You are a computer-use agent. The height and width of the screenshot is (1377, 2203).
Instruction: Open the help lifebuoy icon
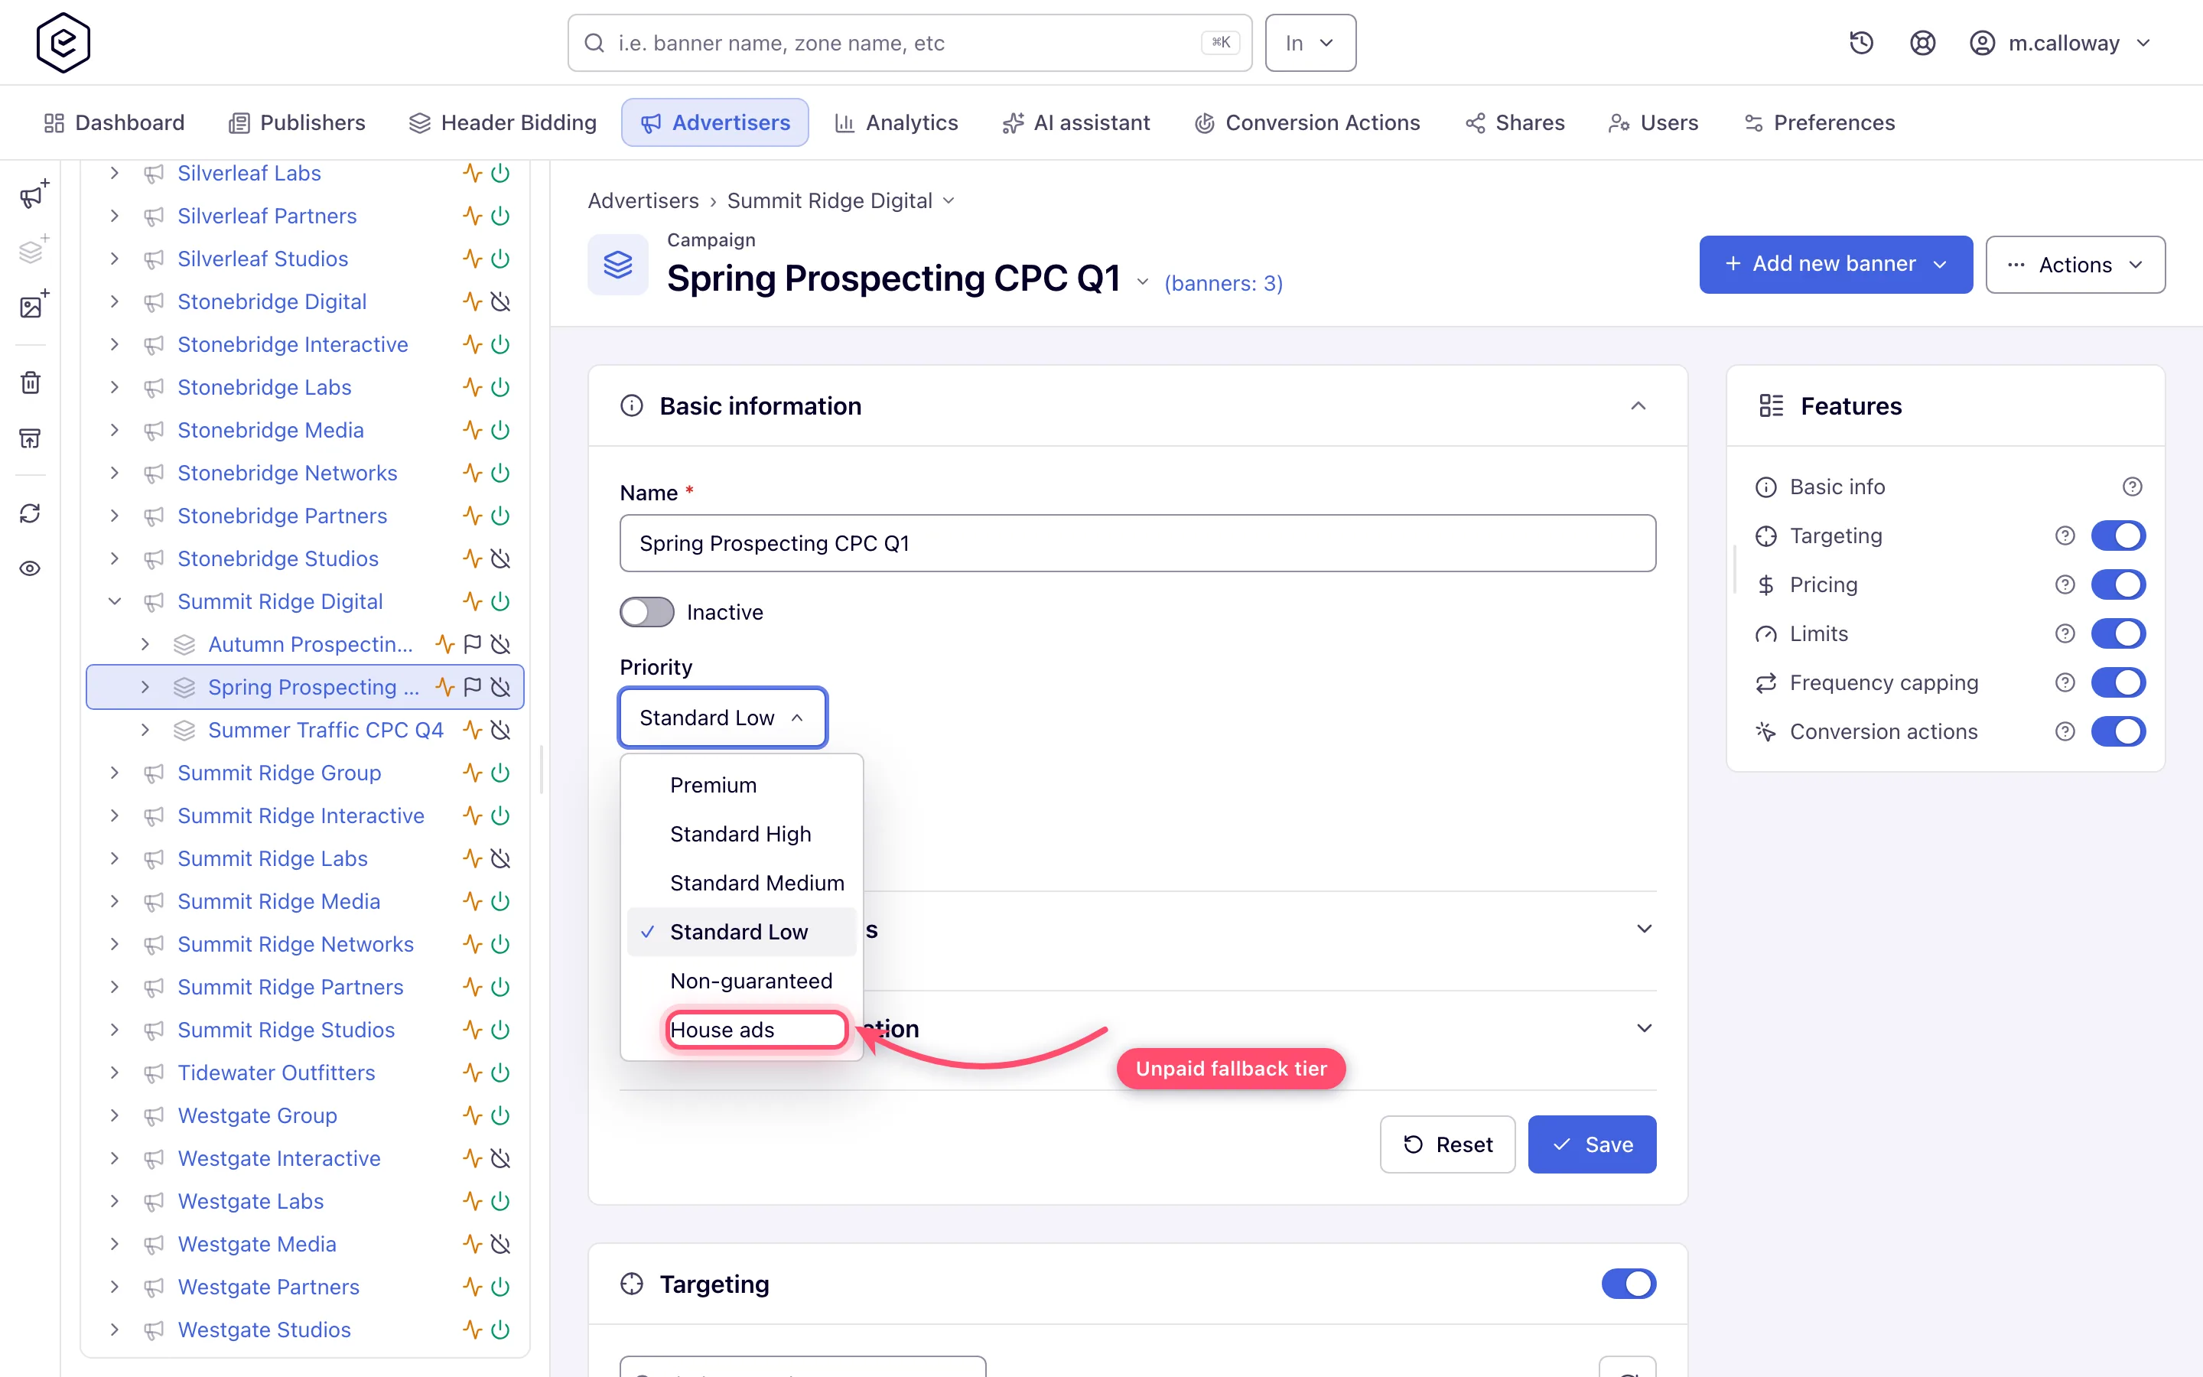pos(1922,43)
